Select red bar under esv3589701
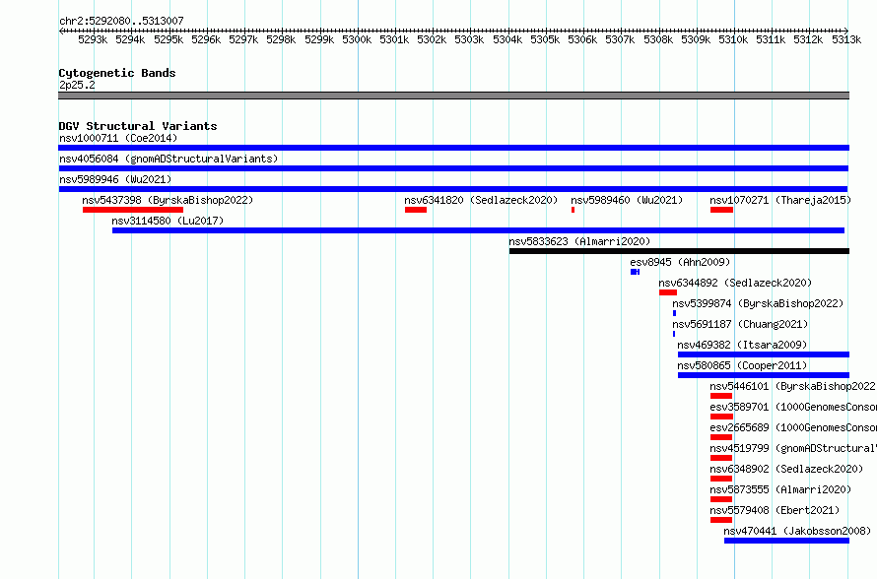This screenshot has width=877, height=579. coord(721,417)
